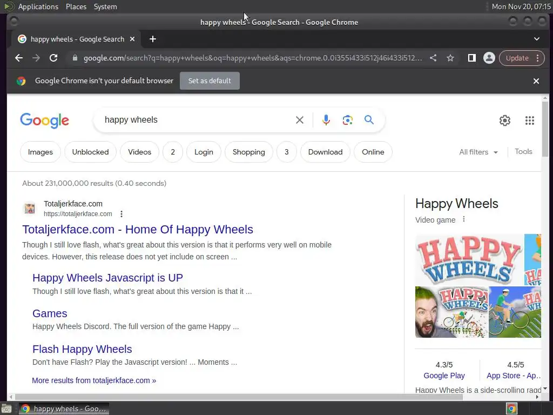Apply the Shopping filter chip

click(x=248, y=152)
